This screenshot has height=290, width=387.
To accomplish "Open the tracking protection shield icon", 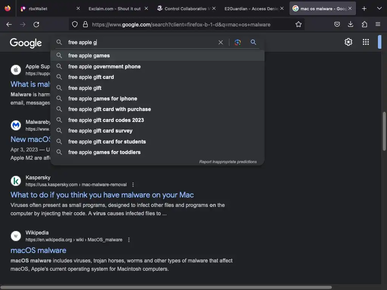I will point(75,24).
